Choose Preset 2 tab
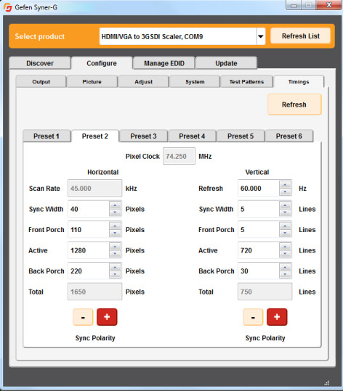Screen dimensions: 343x391 (95, 136)
